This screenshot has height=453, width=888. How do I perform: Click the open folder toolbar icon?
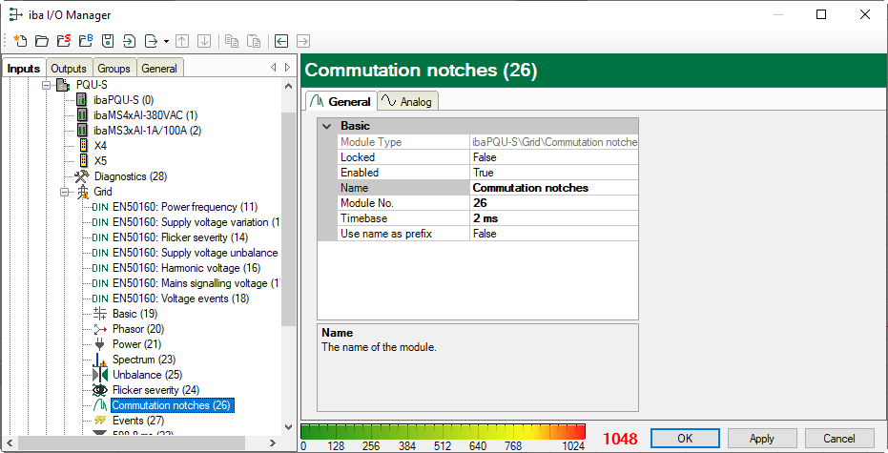pos(41,41)
